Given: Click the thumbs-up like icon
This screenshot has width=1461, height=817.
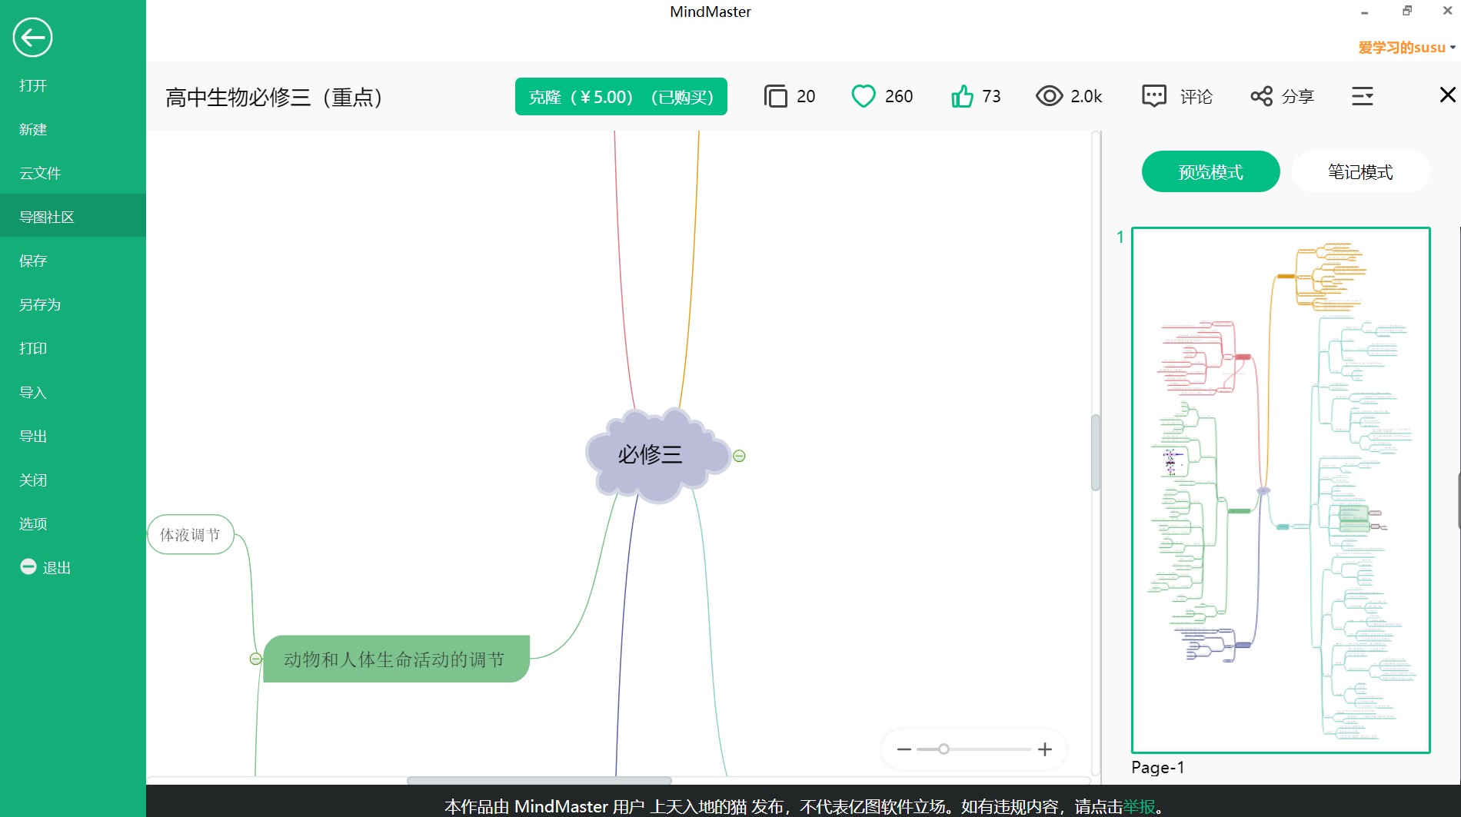Looking at the screenshot, I should [x=962, y=96].
